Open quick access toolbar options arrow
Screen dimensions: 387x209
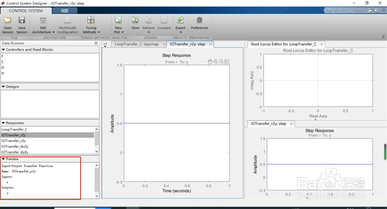click(x=383, y=10)
